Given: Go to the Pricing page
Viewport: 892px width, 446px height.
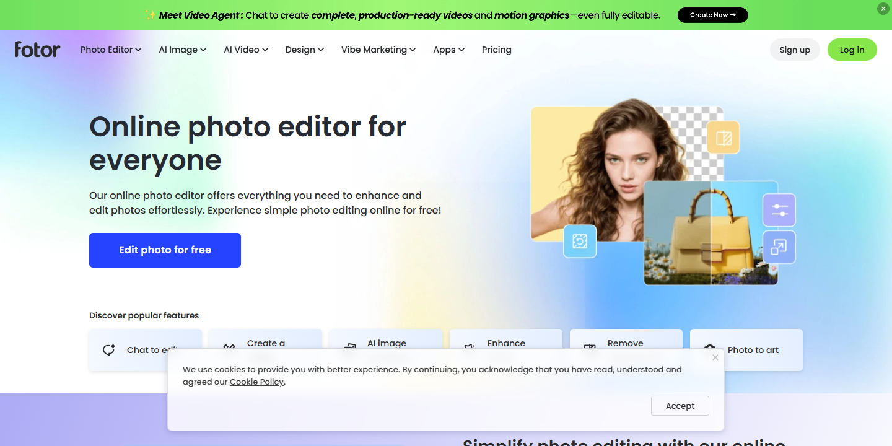Looking at the screenshot, I should (497, 50).
